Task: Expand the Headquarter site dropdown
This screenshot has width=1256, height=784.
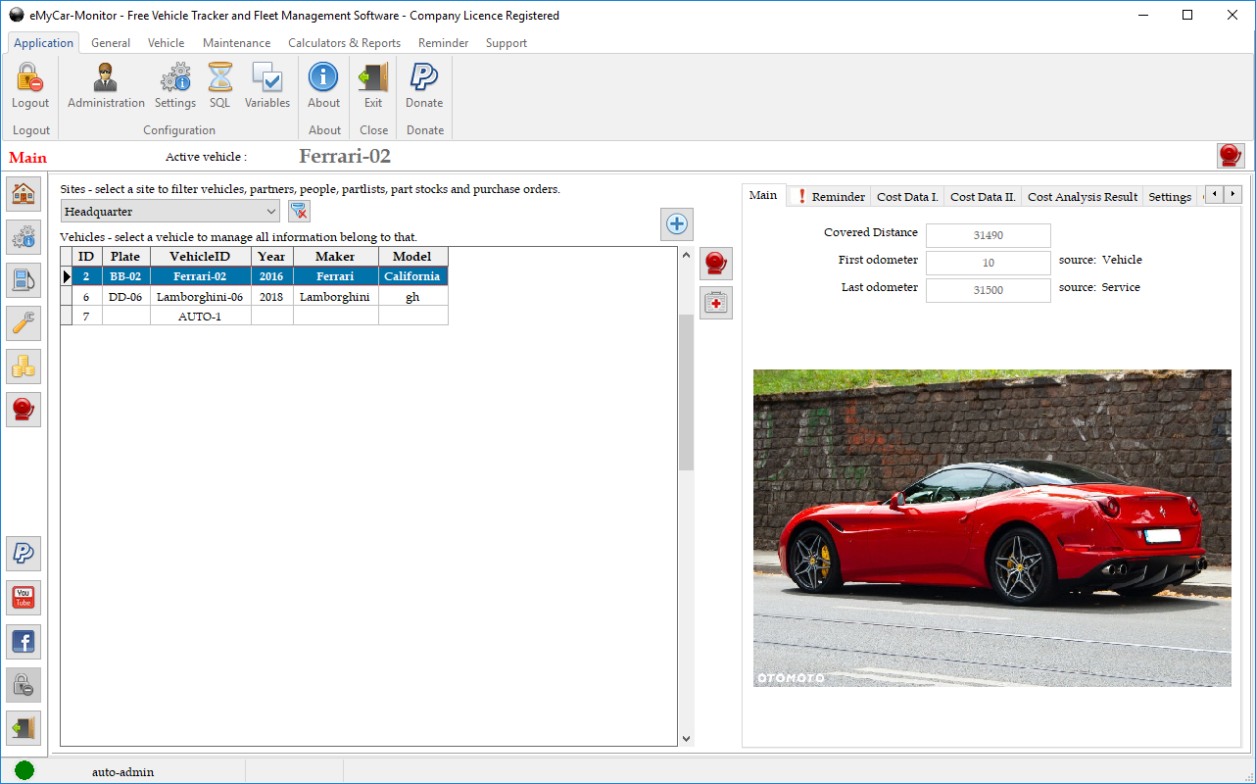Action: click(x=271, y=212)
